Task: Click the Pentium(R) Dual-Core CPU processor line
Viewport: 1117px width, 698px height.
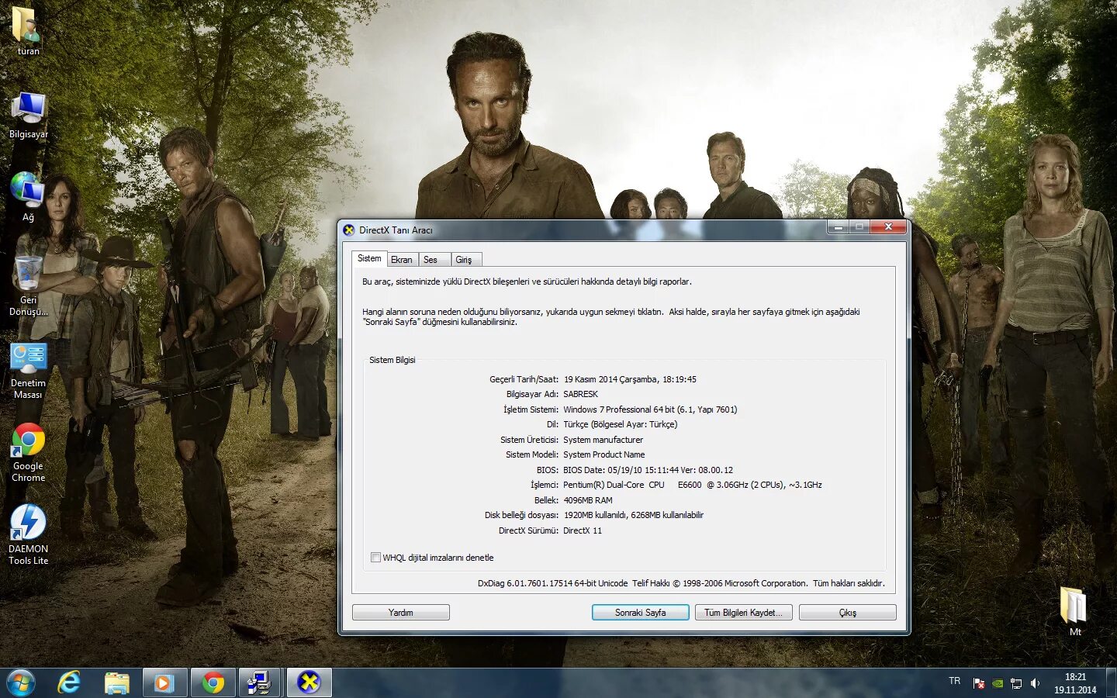Action: [693, 485]
